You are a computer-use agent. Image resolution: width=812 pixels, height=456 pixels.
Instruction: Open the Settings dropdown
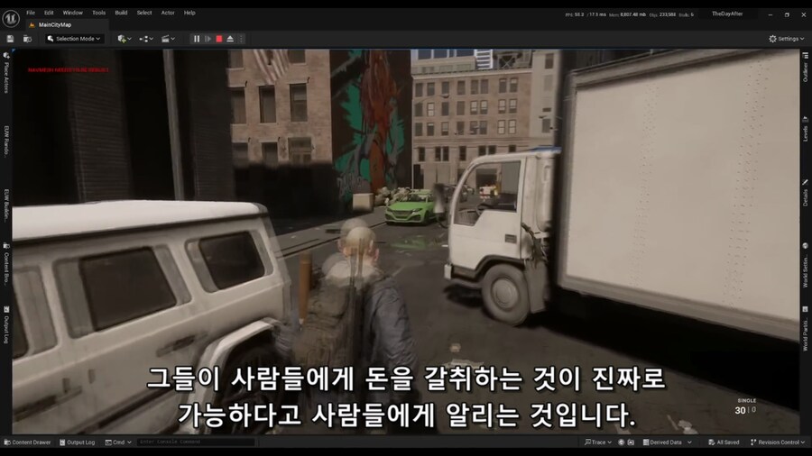[x=786, y=39]
